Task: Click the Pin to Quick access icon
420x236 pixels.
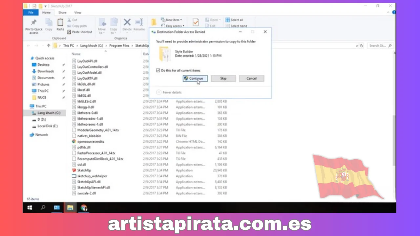Action: pos(34,23)
